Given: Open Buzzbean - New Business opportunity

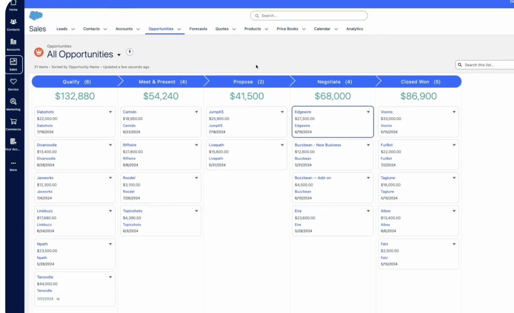Looking at the screenshot, I should point(318,145).
